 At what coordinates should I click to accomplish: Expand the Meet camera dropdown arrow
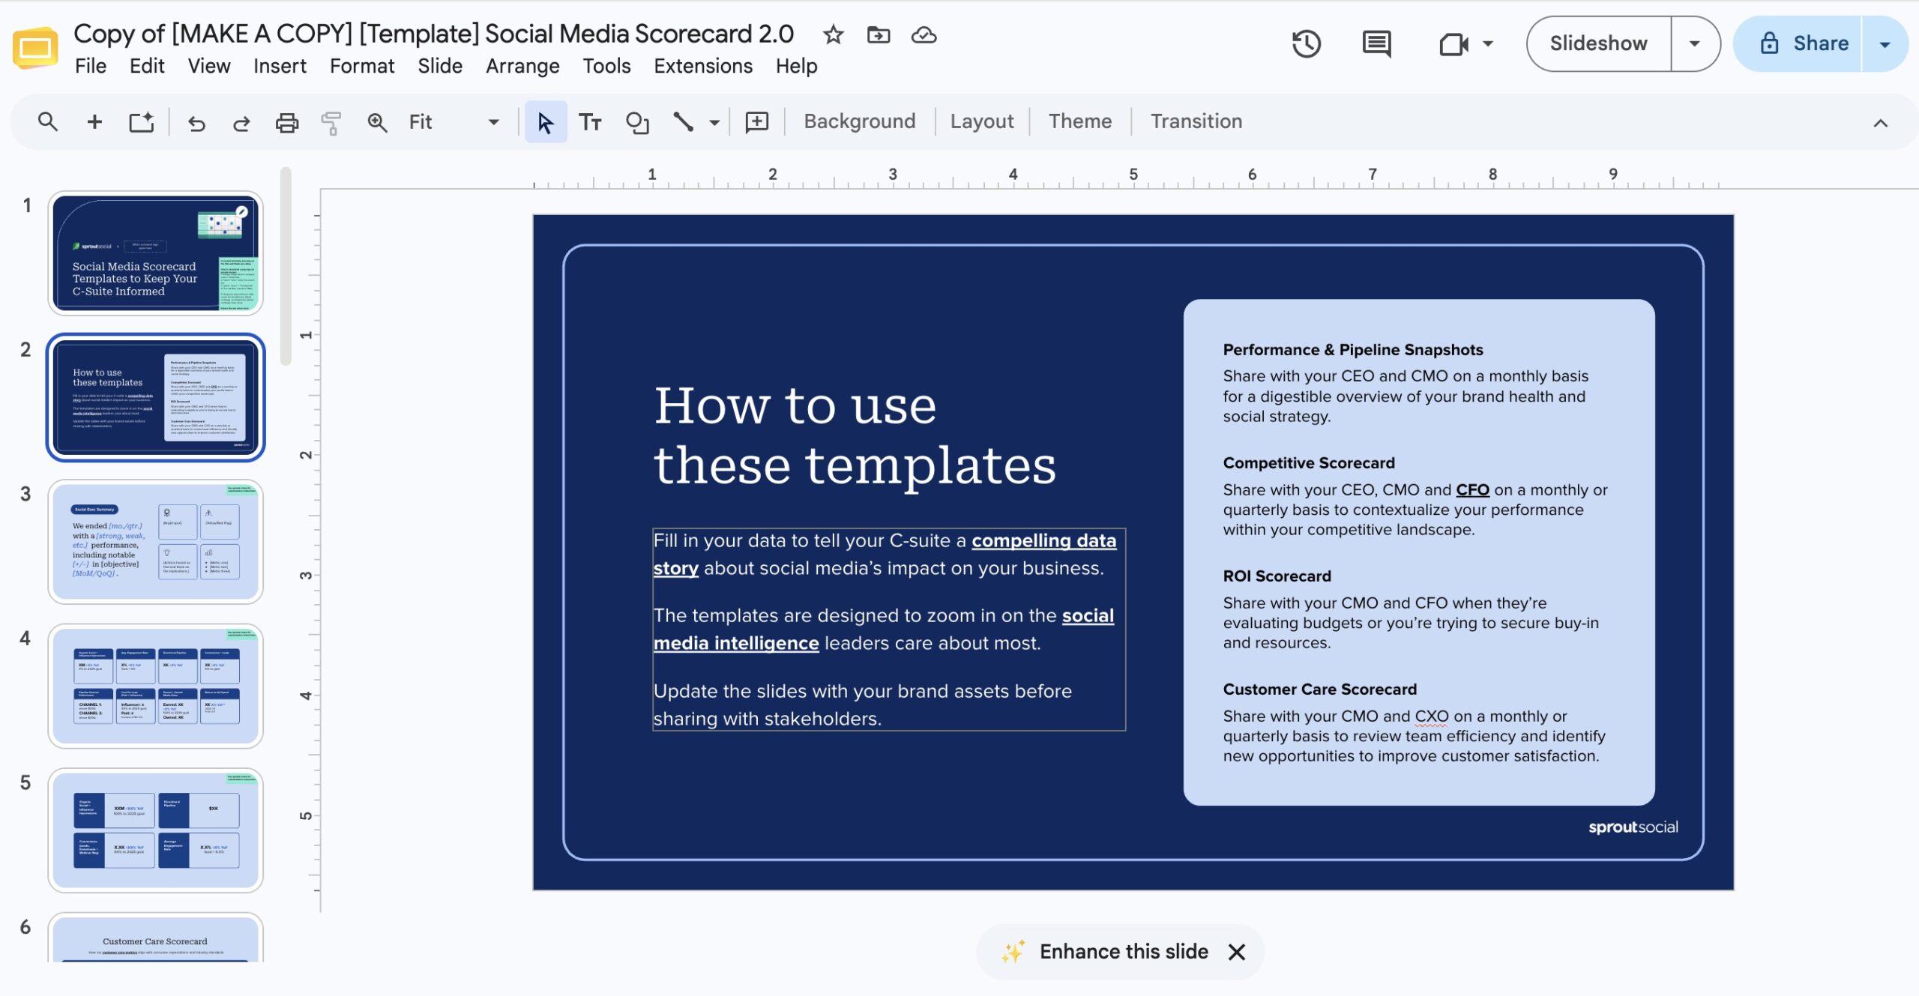pos(1488,43)
